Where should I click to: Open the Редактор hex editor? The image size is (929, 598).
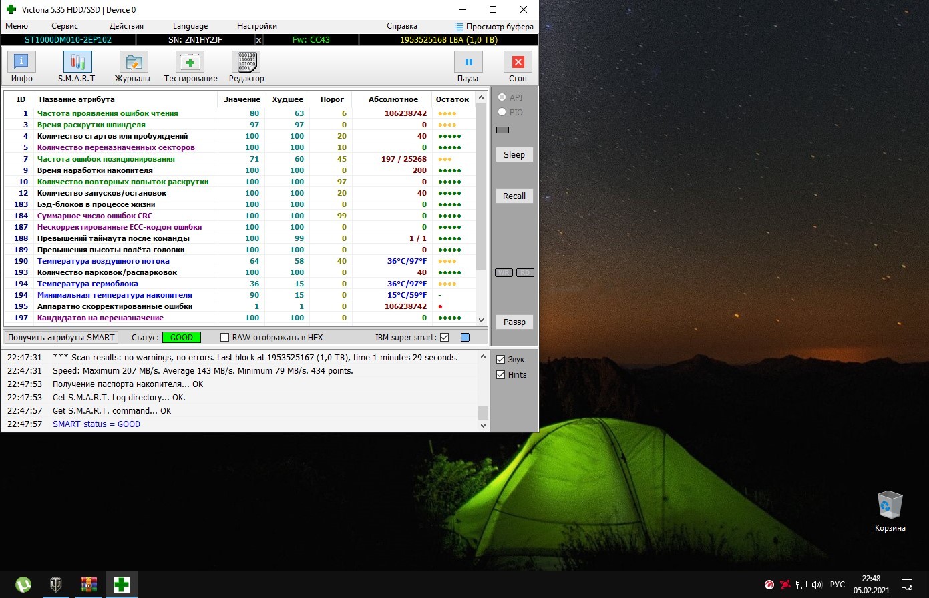pos(246,67)
